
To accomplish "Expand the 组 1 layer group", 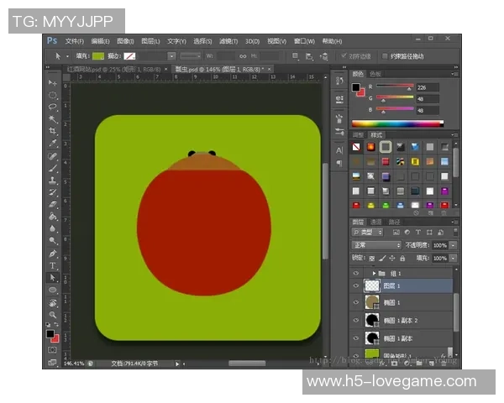I will coord(374,273).
